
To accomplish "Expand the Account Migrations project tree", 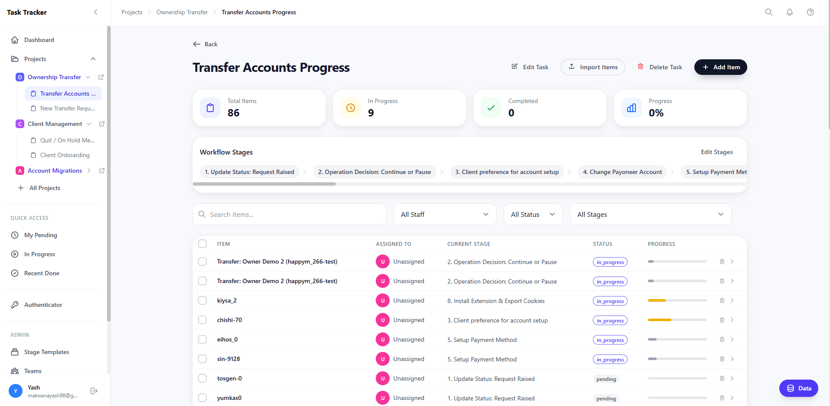I will [89, 171].
